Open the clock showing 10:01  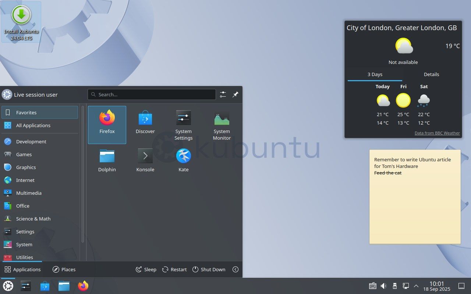(437, 286)
